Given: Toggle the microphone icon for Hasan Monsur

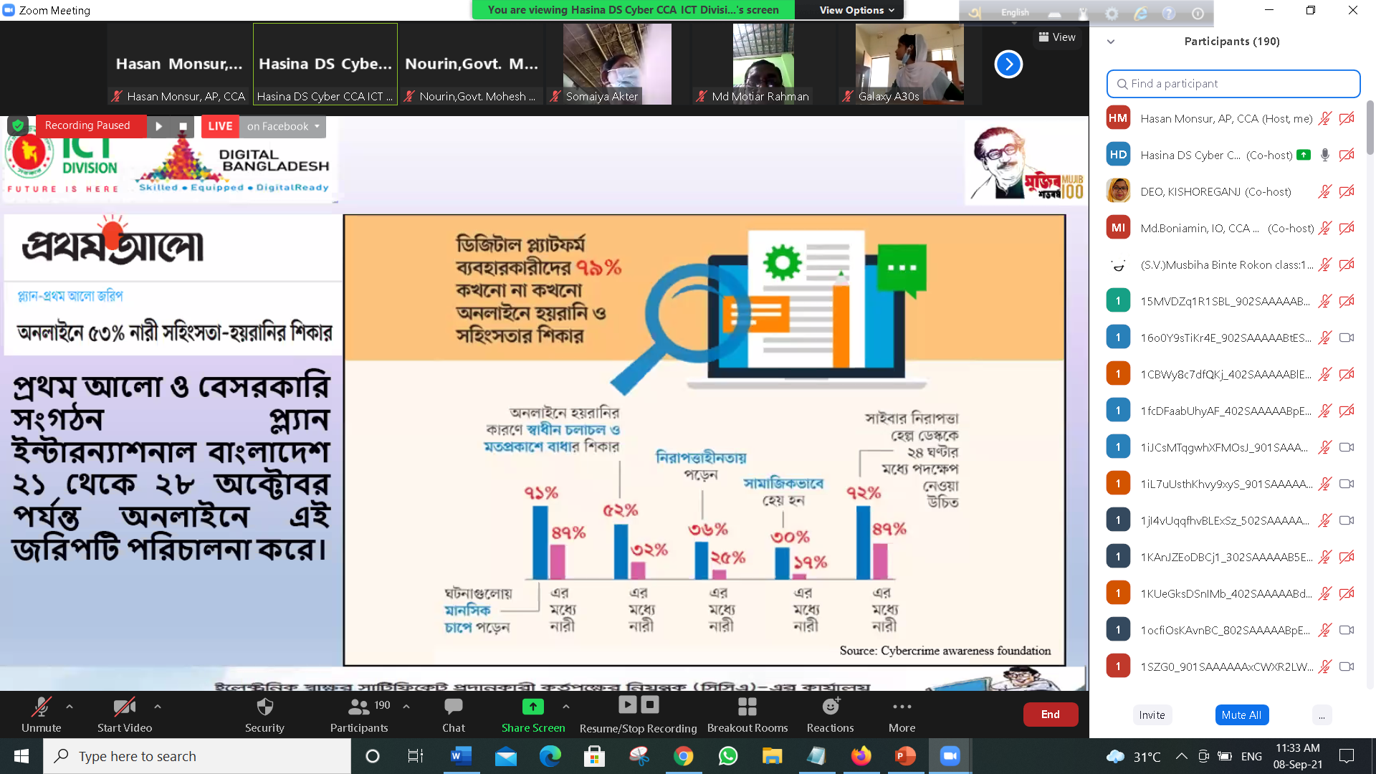Looking at the screenshot, I should pos(1325,119).
